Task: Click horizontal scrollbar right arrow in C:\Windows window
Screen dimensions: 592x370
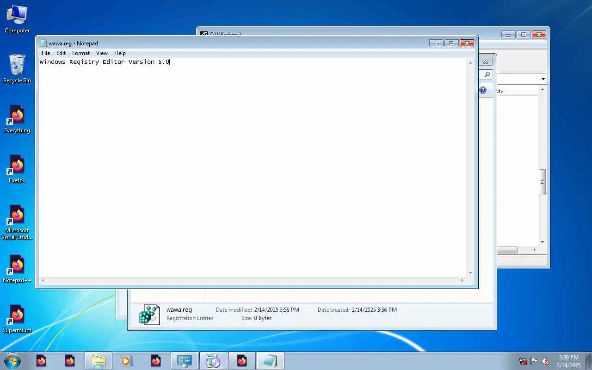Action: 534,250
